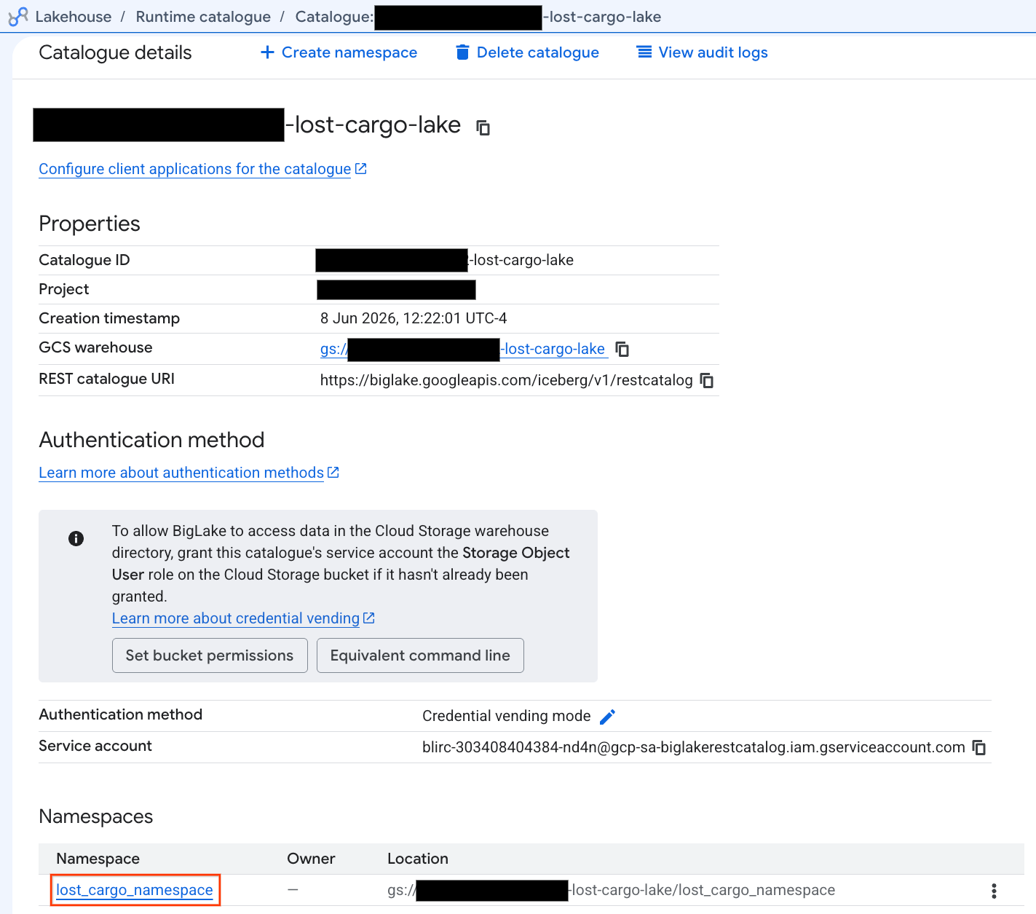Click the info icon in the notice box

pyautogui.click(x=76, y=538)
